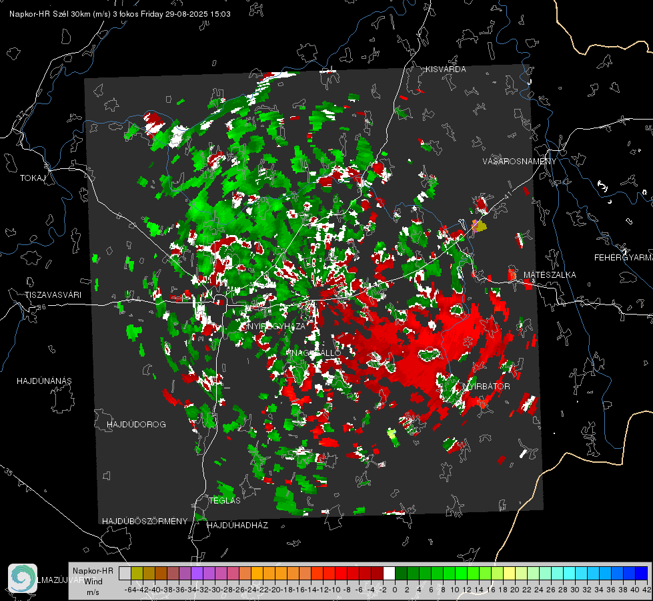Click the HAJDÚNÁNÁS town label

pyautogui.click(x=44, y=381)
